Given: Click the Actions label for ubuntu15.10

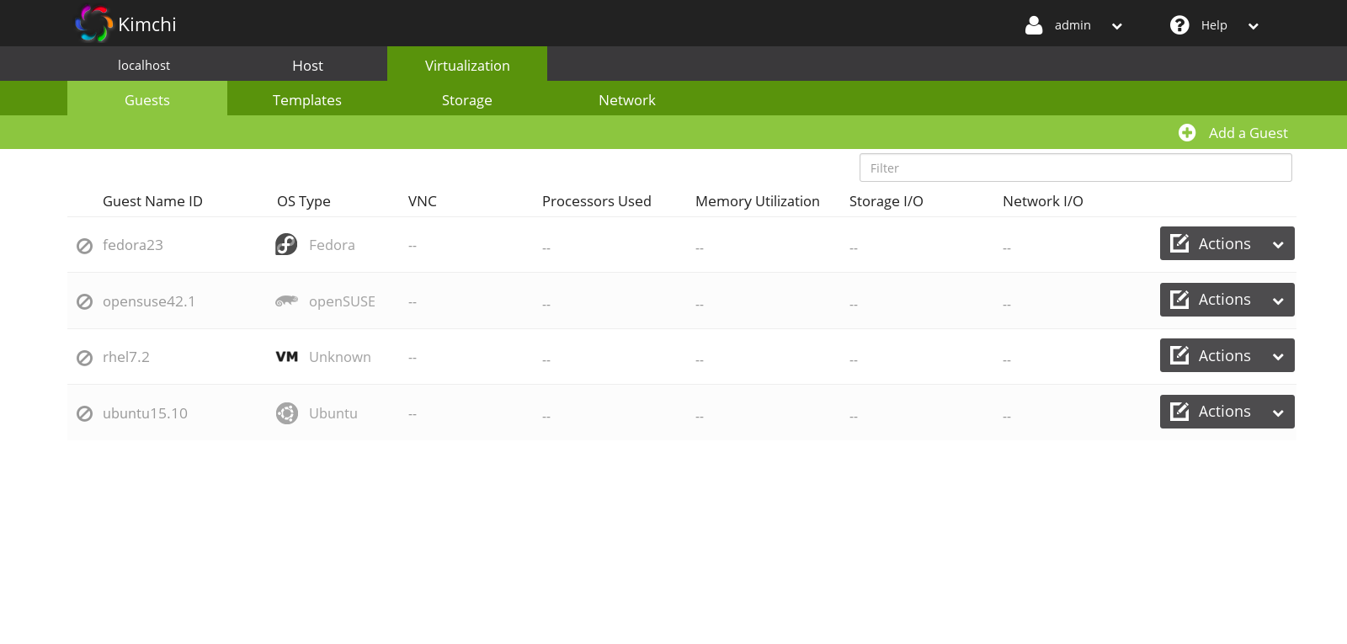Looking at the screenshot, I should pos(1224,411).
